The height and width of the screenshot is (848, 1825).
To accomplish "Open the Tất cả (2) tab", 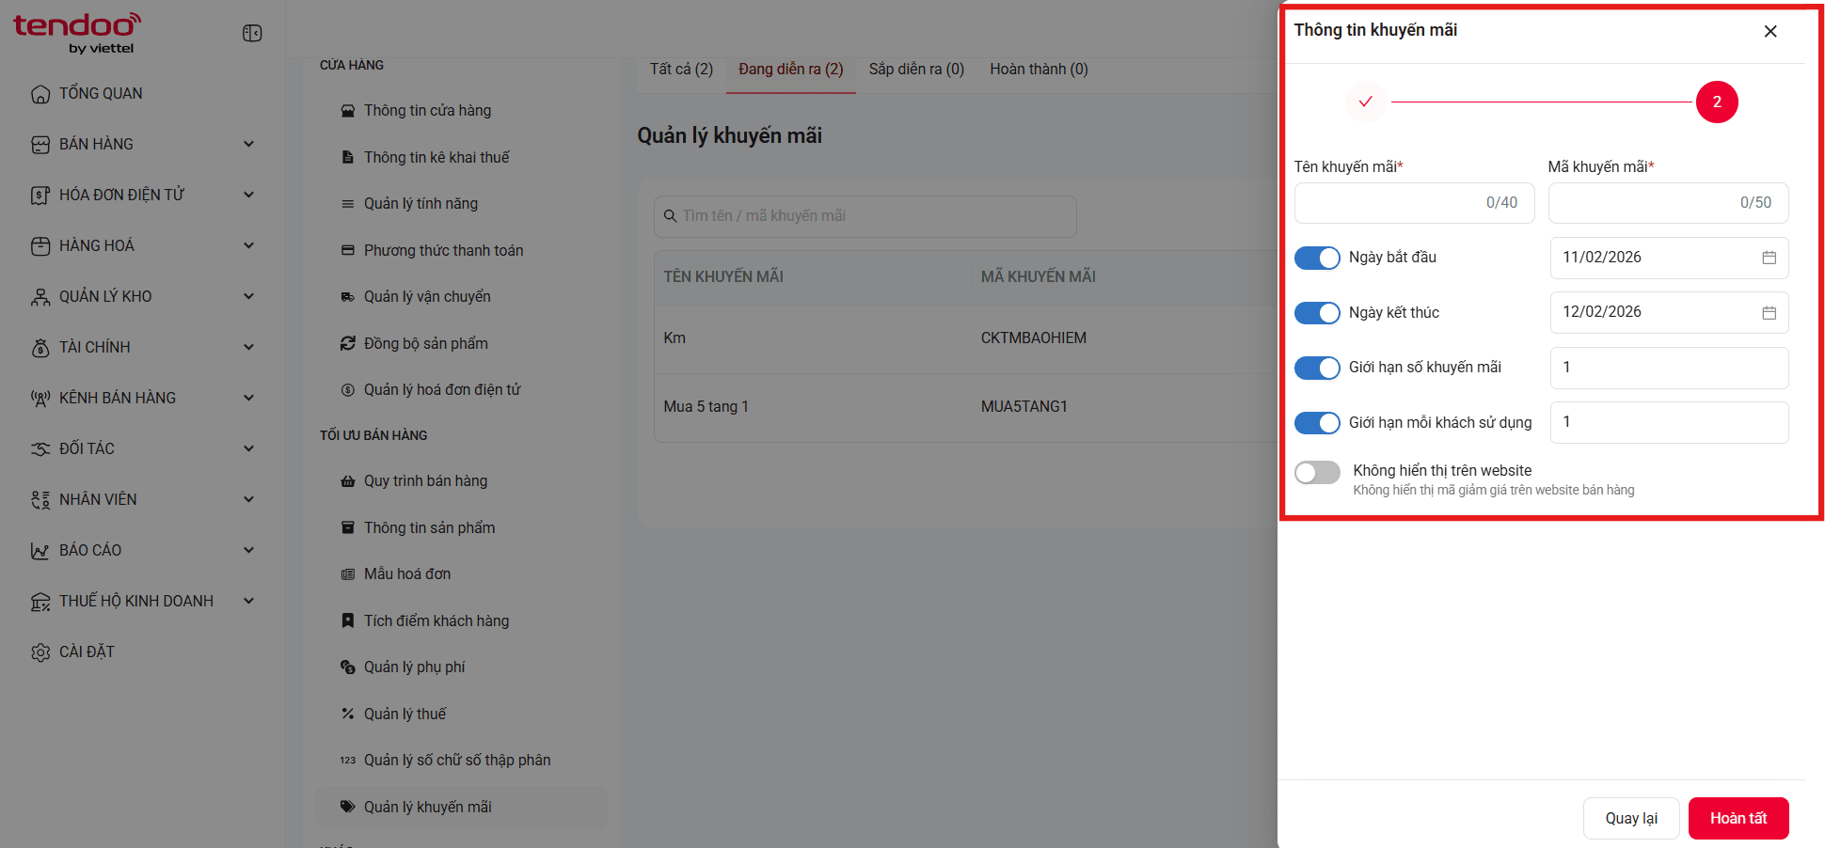I will click(681, 70).
